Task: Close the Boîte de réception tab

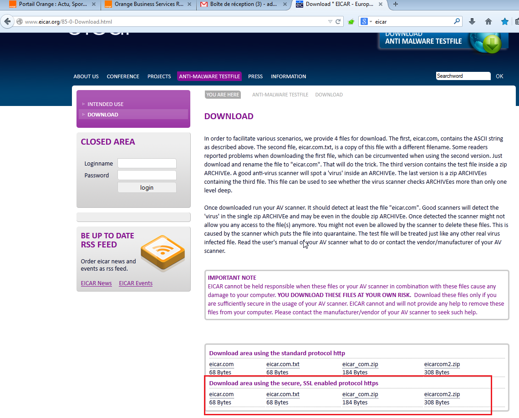Action: (x=285, y=4)
